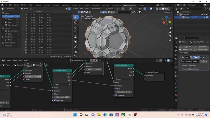This screenshot has height=118, width=210.
Task: Uncheck the Collection exclude checkbox
Action: tap(202, 14)
